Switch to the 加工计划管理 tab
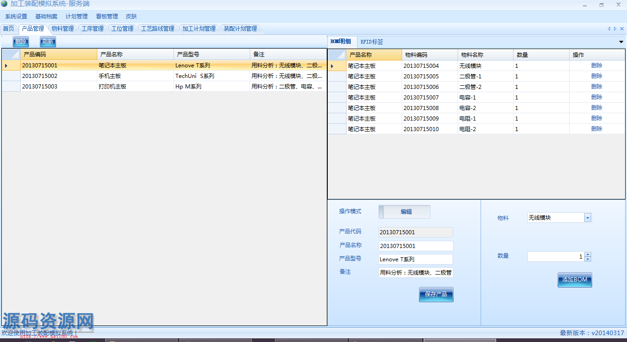Screen dimensions: 627x342 click(199, 28)
